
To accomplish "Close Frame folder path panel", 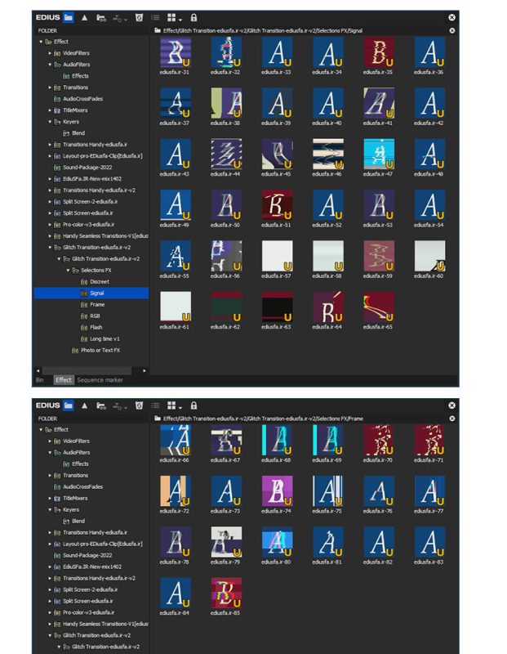I will coord(452,419).
